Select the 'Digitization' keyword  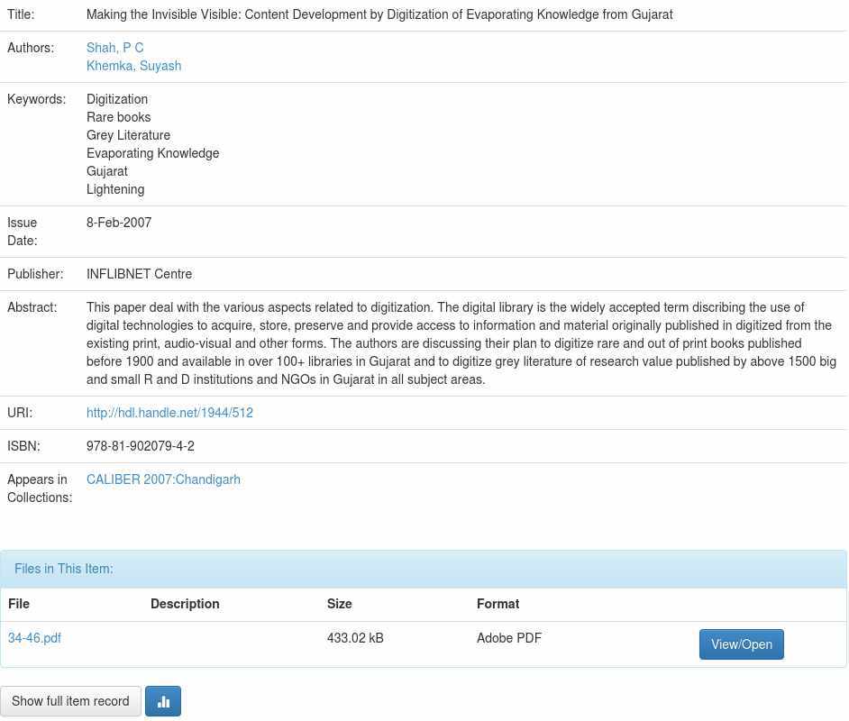click(117, 99)
